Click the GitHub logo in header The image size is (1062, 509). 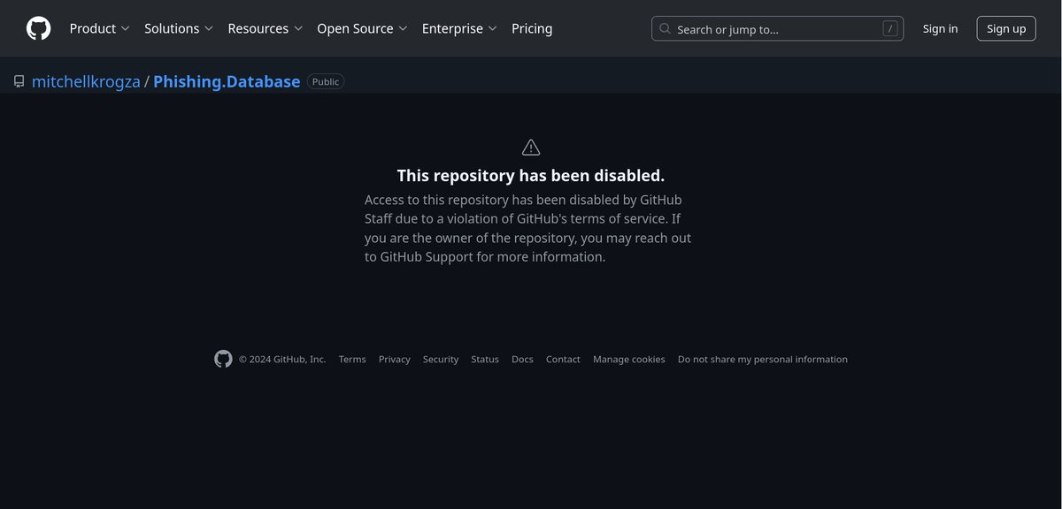click(39, 28)
